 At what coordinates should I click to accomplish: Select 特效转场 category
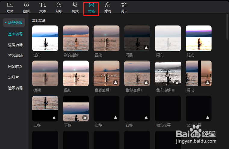coord(15,55)
